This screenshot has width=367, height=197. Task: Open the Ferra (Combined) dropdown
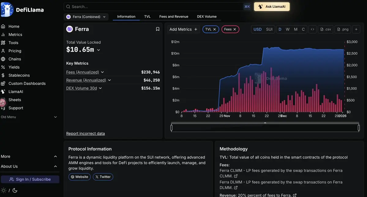tap(86, 17)
